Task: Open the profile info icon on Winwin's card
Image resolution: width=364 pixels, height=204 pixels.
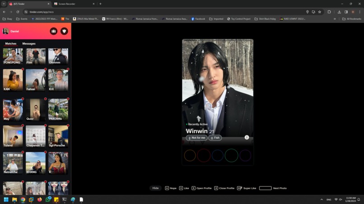Action: pos(247,137)
